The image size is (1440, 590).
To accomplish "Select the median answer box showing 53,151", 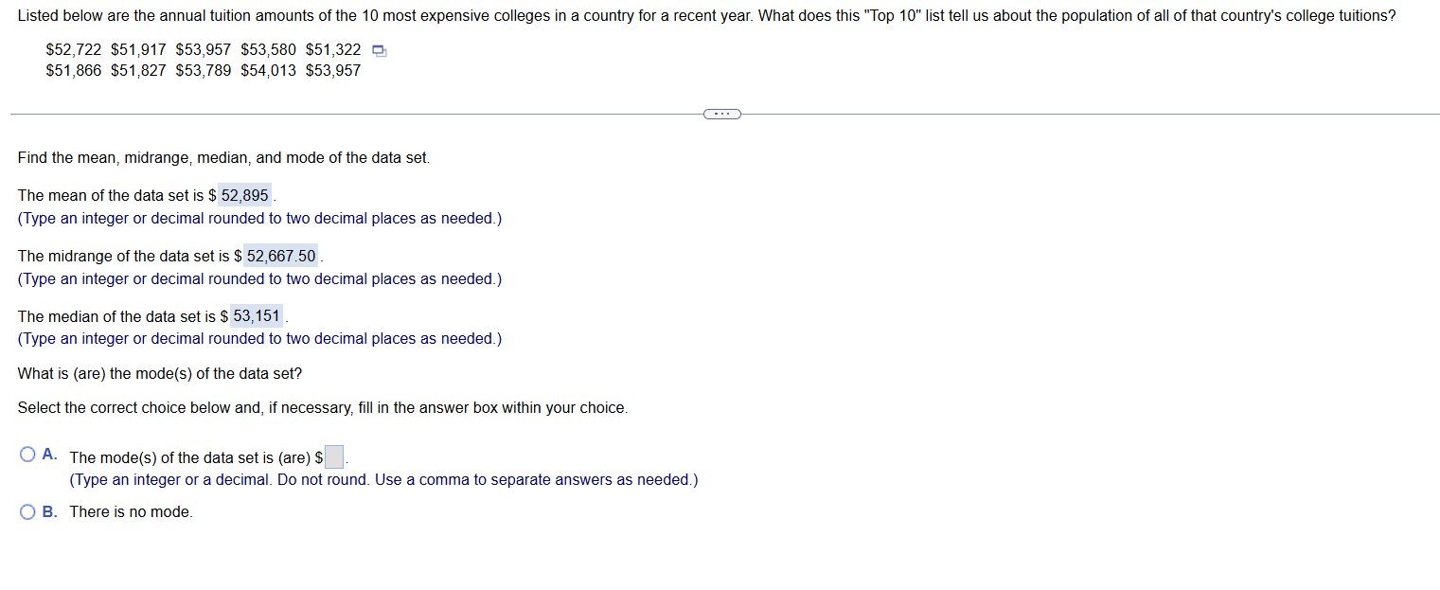I will pos(256,315).
